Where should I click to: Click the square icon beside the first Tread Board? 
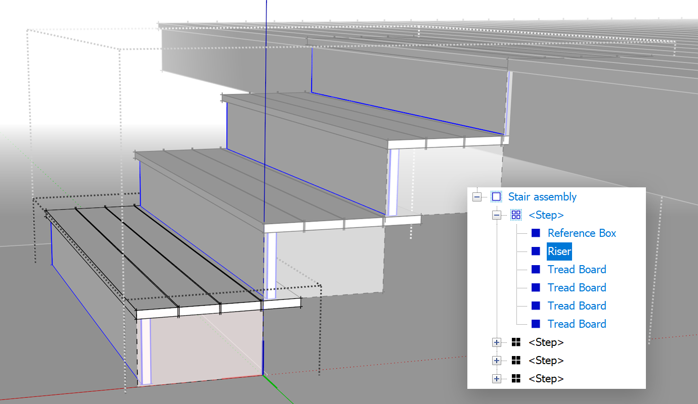pos(537,269)
